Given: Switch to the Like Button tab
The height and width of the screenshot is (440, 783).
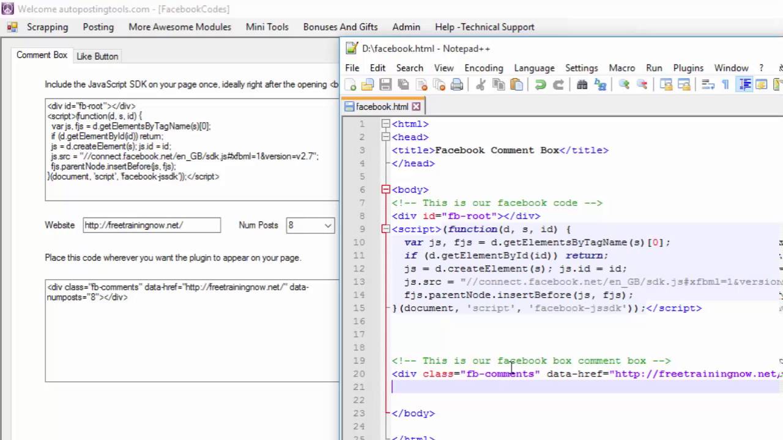Looking at the screenshot, I should pyautogui.click(x=97, y=56).
